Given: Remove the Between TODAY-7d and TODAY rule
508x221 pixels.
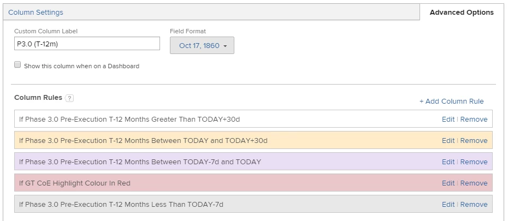Looking at the screenshot, I should tap(474, 162).
